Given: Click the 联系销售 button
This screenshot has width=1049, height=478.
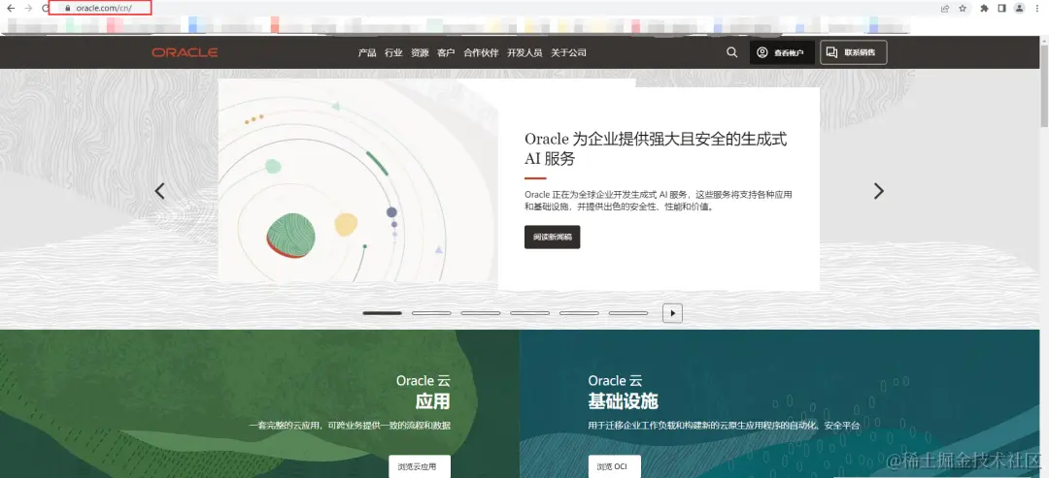Looking at the screenshot, I should 854,52.
